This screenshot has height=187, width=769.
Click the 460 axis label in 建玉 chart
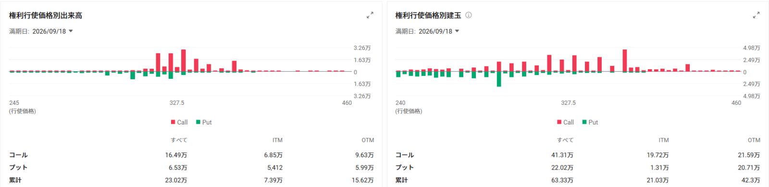pos(736,103)
